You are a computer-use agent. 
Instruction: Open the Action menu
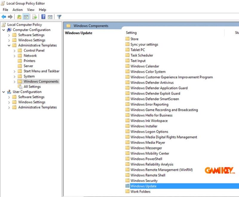pos(18,10)
